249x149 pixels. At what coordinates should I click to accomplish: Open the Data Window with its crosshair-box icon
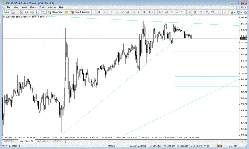tap(27, 12)
